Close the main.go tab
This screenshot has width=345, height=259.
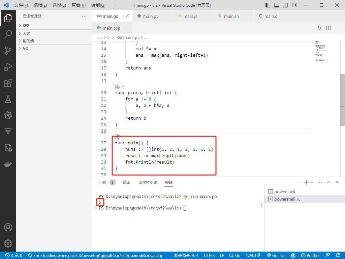[127, 16]
